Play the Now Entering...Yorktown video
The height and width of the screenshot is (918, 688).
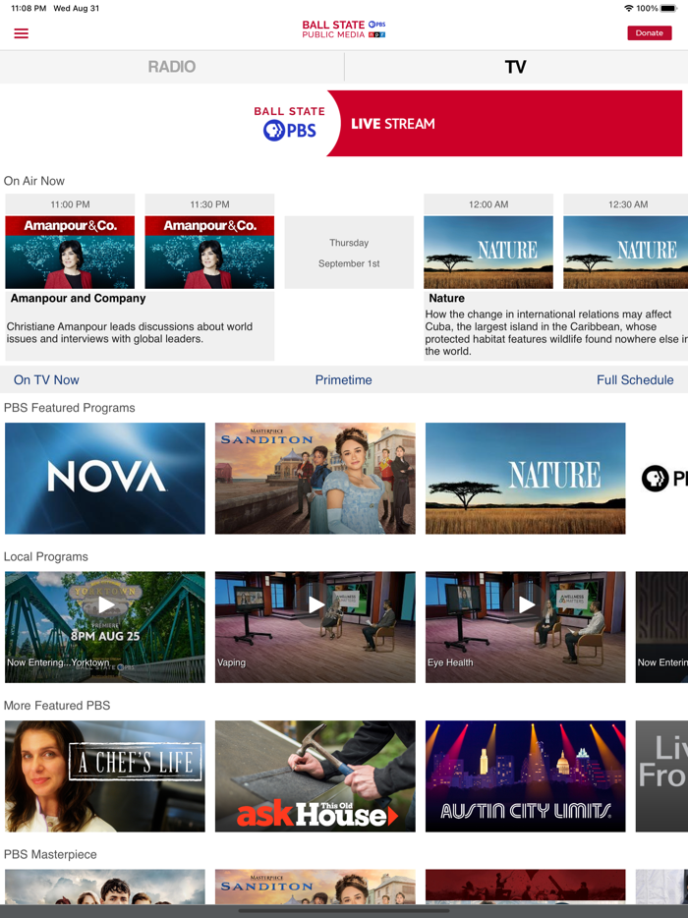pyautogui.click(x=106, y=604)
